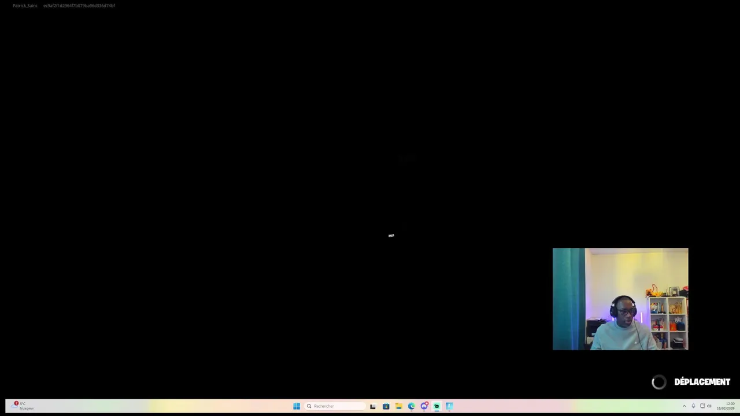Click the Patrick_Saint username text at top
Screen dimensions: 740x416
[25, 6]
